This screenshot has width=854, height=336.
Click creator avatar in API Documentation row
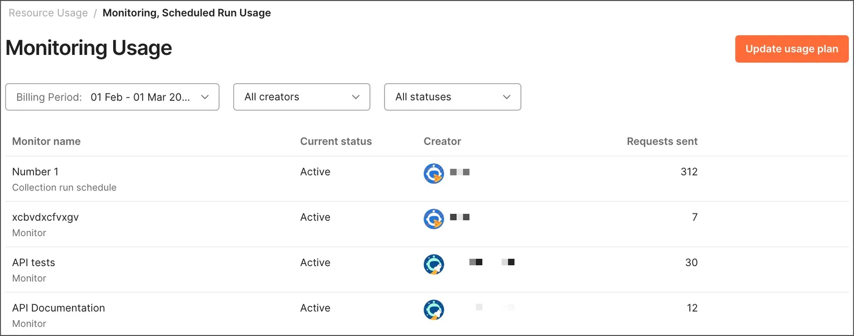coord(434,309)
